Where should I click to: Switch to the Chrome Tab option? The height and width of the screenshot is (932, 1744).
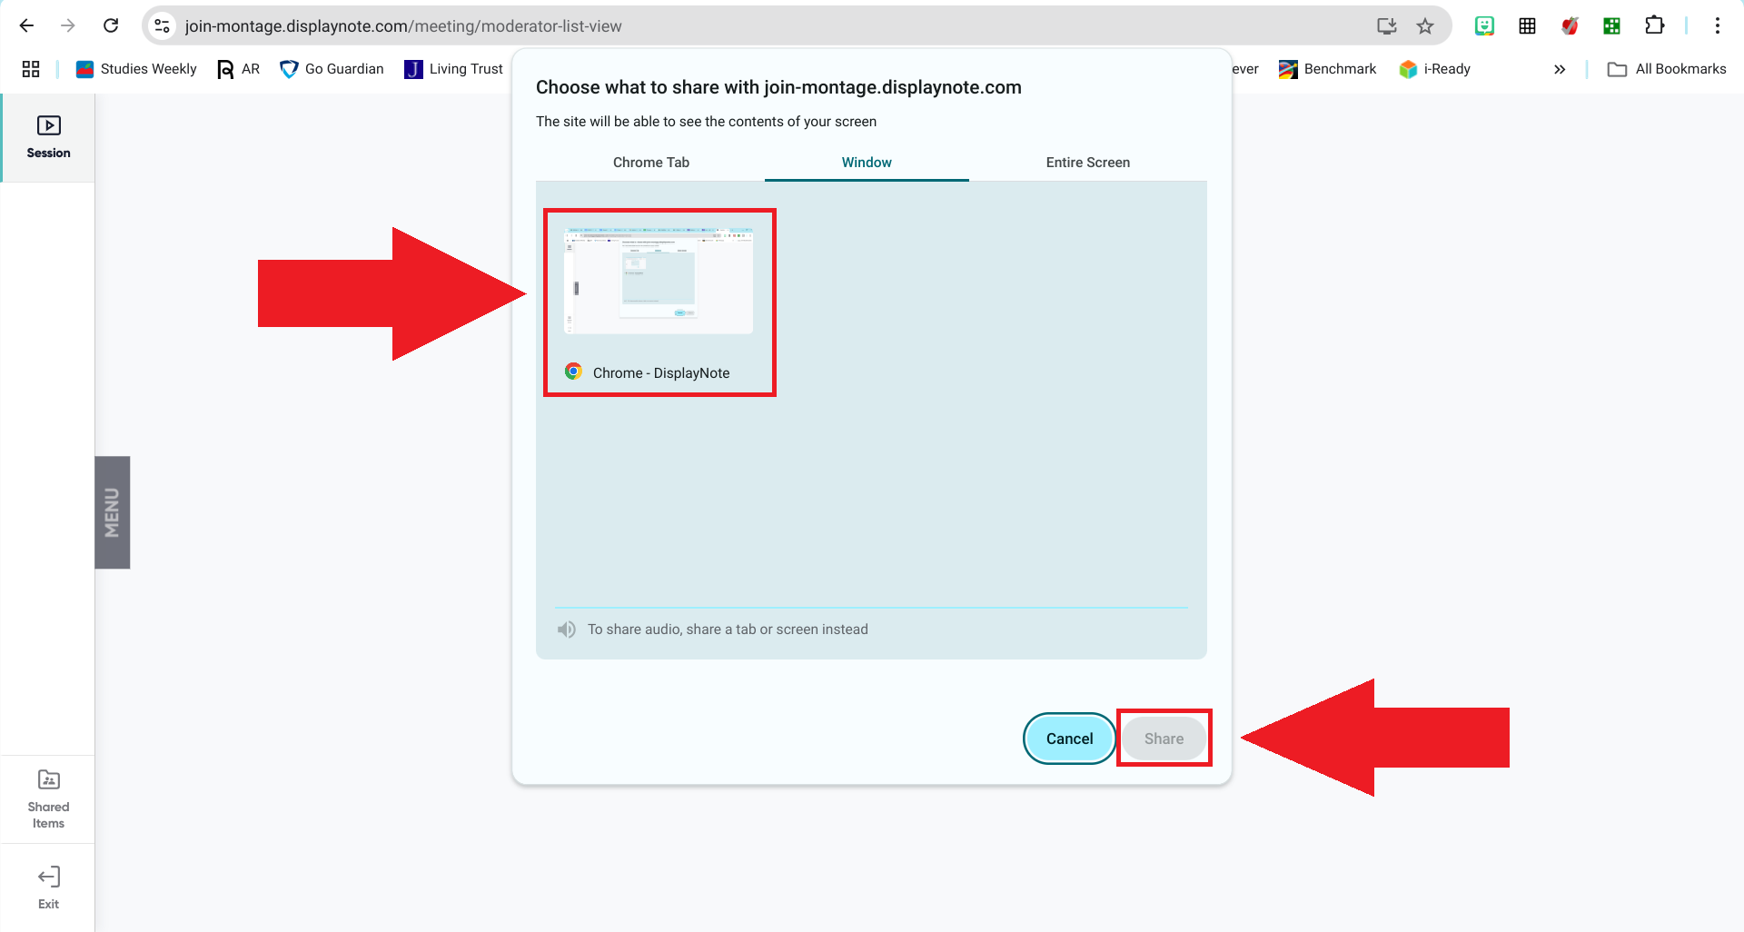point(650,163)
